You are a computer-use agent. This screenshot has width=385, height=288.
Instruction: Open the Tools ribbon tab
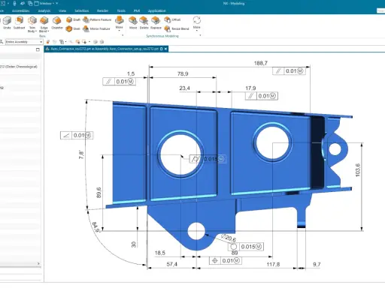[x=121, y=10]
